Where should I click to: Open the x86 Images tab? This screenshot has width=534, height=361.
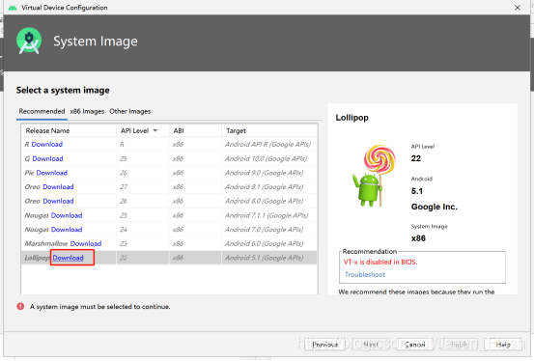tap(87, 111)
